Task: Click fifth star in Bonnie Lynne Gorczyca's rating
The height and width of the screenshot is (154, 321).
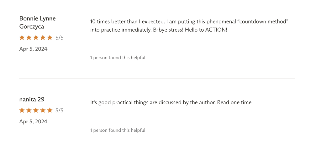Action: coord(50,38)
